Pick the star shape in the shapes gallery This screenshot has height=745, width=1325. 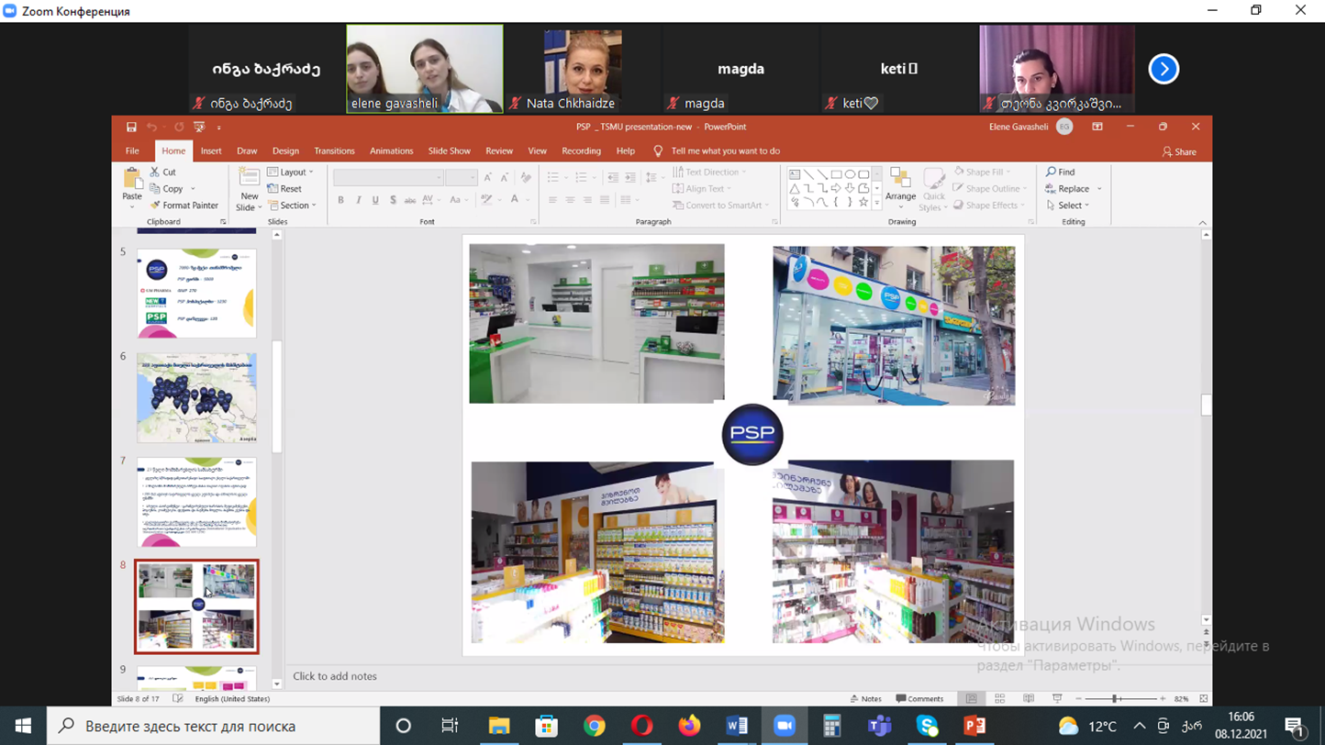click(x=863, y=202)
